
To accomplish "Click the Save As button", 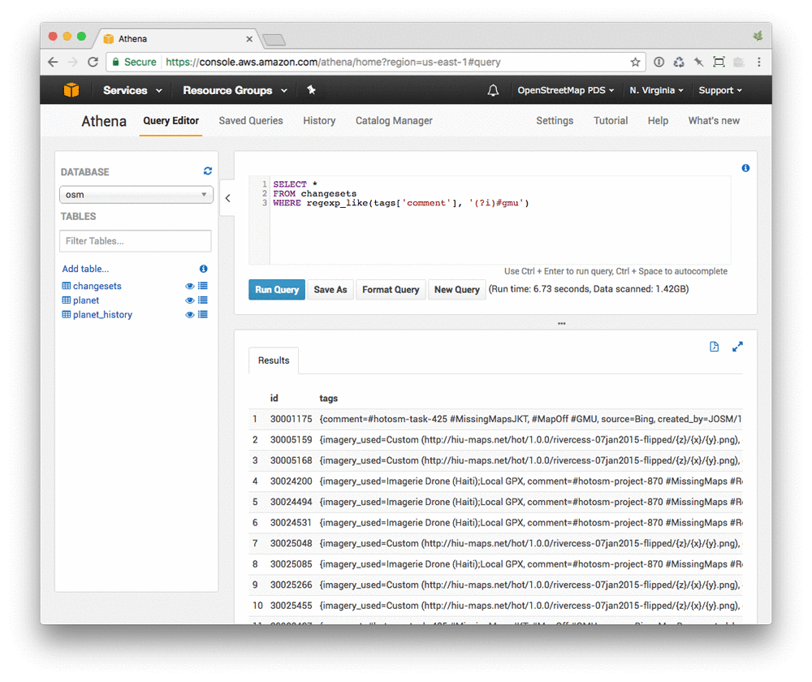I will [330, 290].
